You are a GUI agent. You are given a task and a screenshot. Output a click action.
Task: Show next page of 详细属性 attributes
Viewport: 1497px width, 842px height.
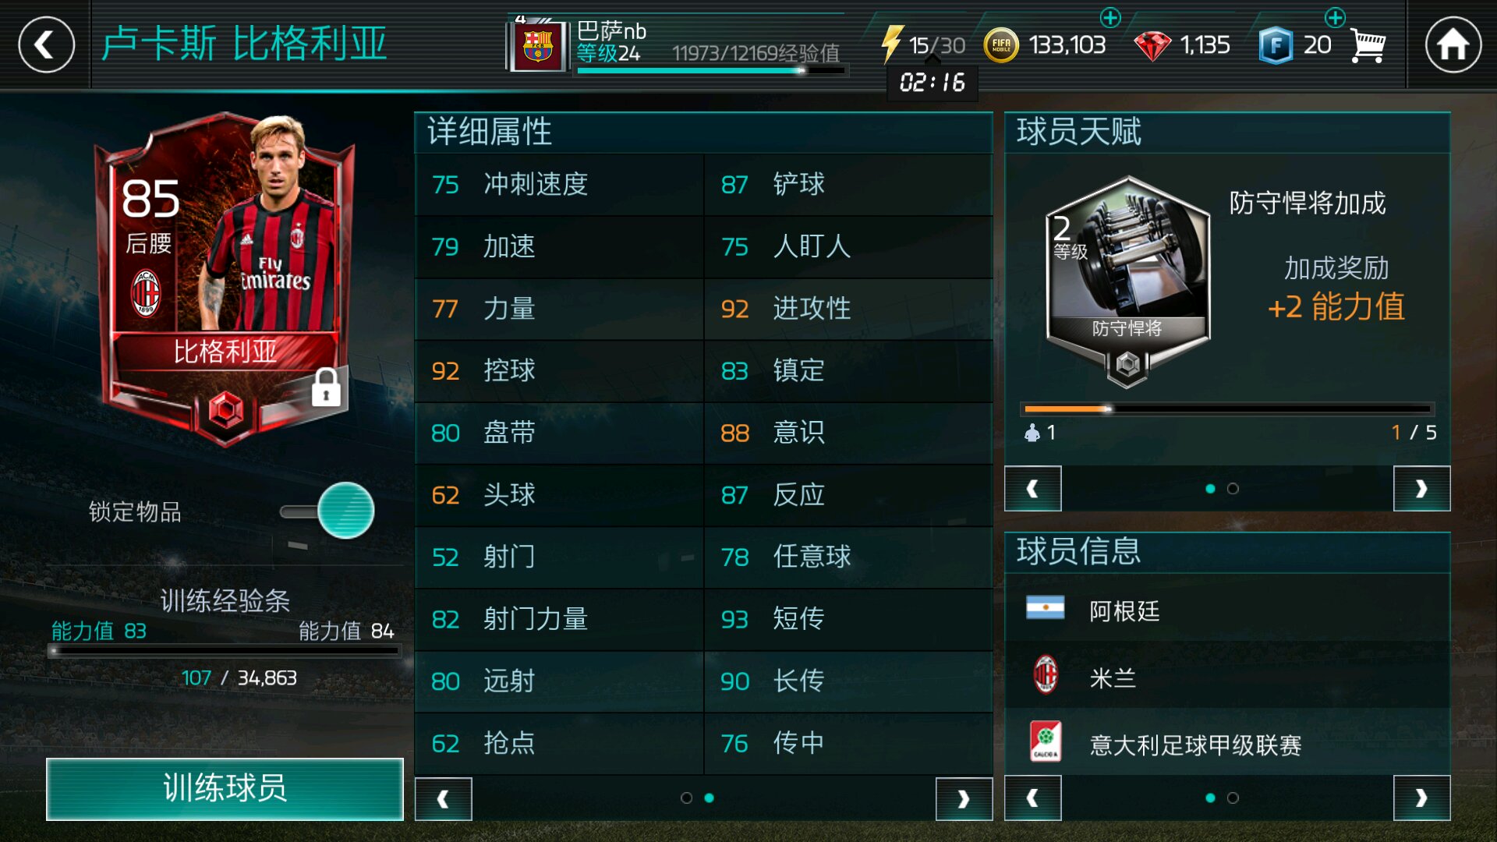964,798
